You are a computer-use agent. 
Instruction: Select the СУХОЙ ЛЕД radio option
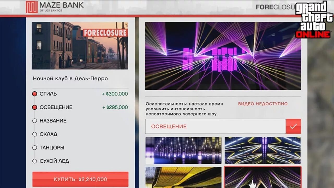pos(34,161)
